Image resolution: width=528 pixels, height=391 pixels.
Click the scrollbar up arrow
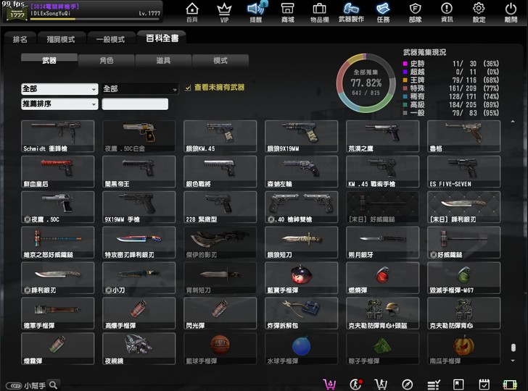click(513, 122)
